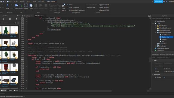Toggle the Archivable checkbox
The width and height of the screenshot is (174, 98).
(x=164, y=77)
